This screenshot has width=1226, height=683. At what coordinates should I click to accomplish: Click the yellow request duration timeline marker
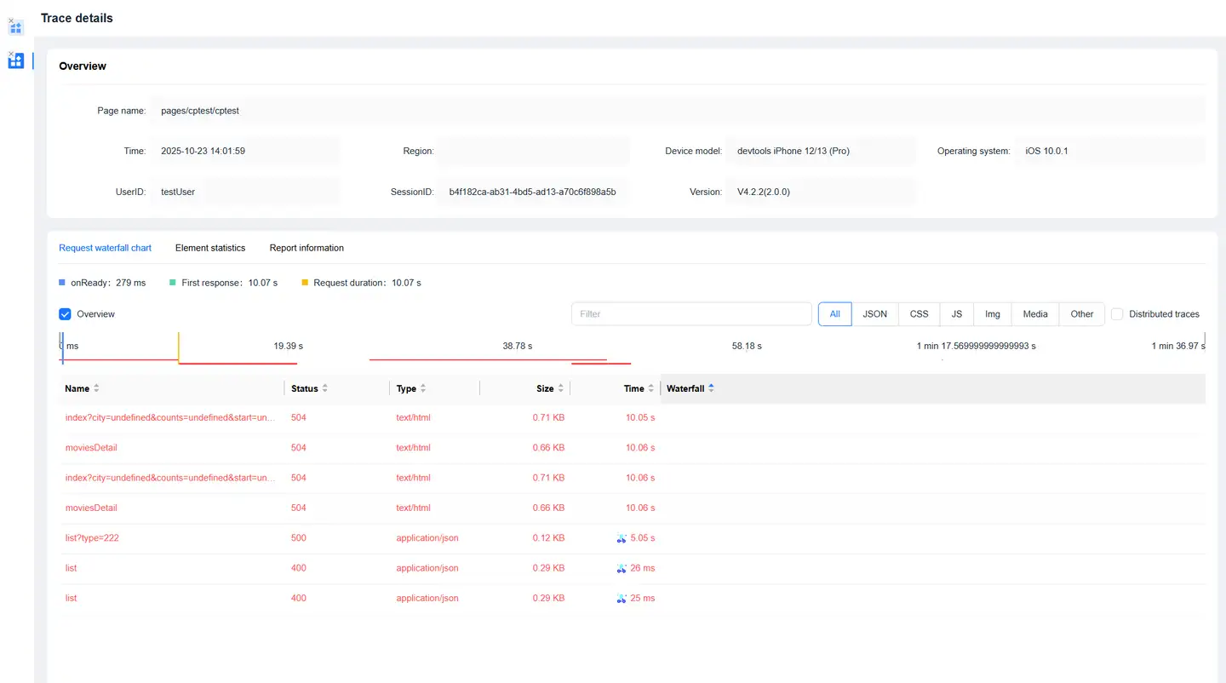(178, 347)
